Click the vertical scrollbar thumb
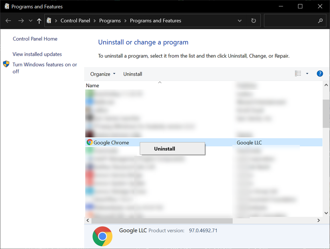This screenshot has width=330, height=249. [326, 114]
